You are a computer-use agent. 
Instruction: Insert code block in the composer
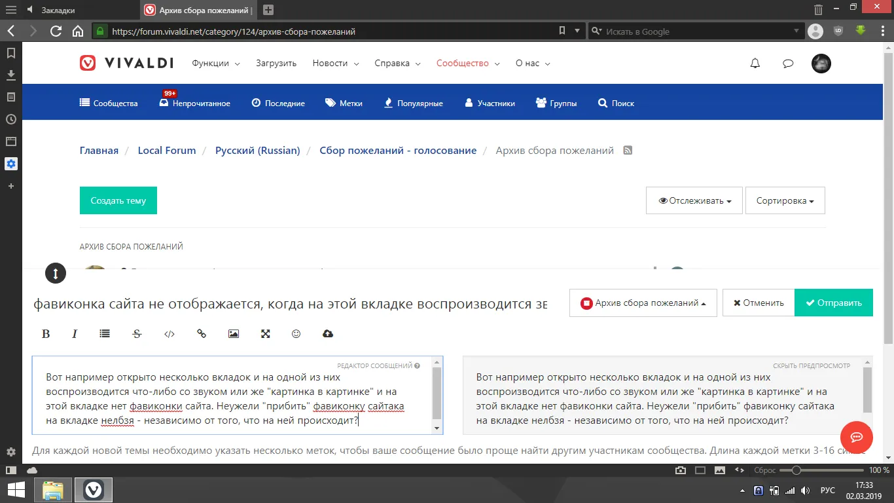pos(170,334)
